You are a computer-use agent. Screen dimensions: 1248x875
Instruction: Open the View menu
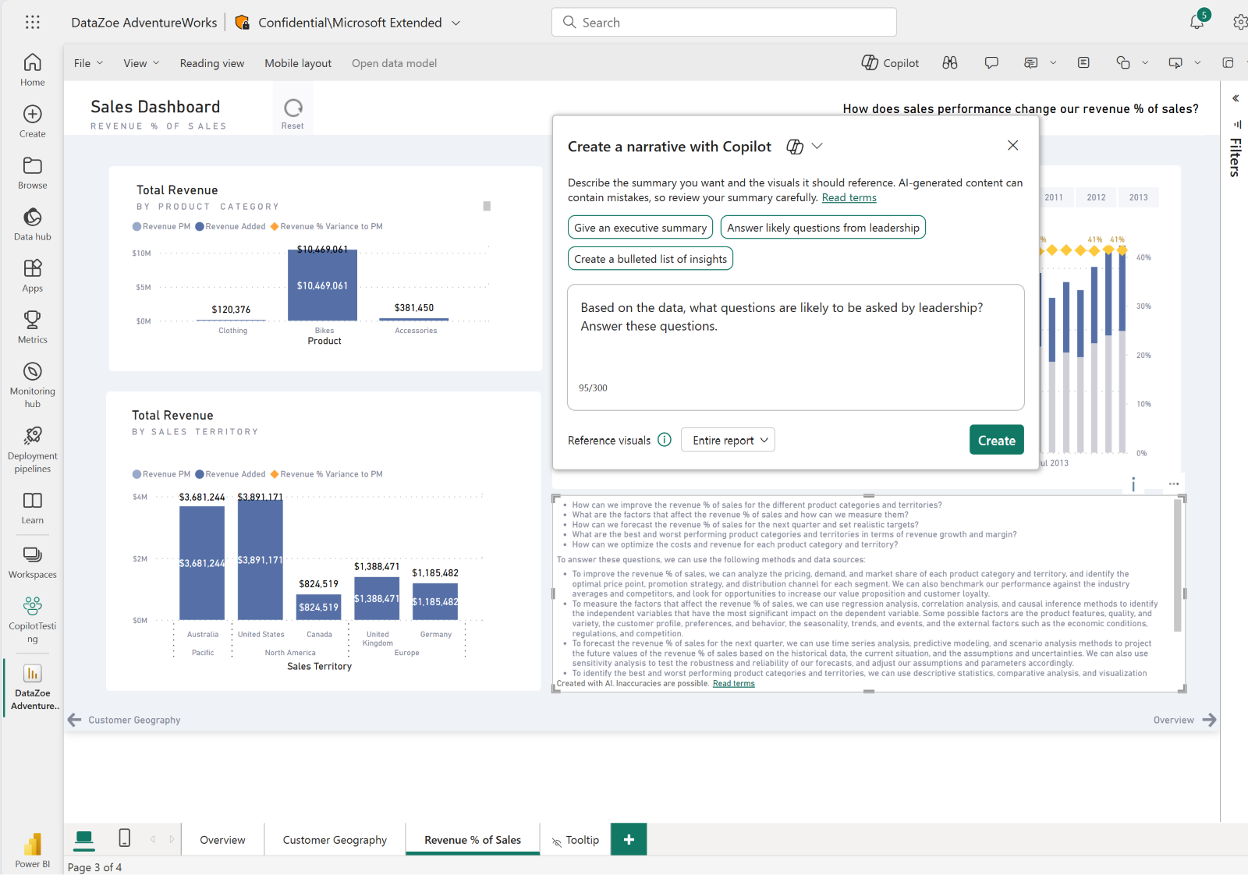click(x=141, y=63)
